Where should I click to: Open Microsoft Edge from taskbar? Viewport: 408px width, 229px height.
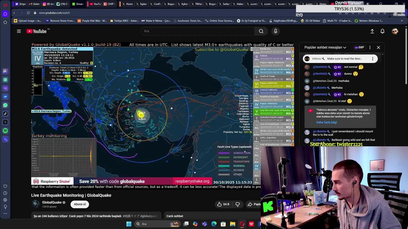(214, 224)
